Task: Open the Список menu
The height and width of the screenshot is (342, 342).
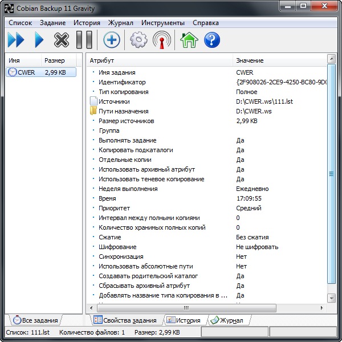Action: tap(21, 23)
